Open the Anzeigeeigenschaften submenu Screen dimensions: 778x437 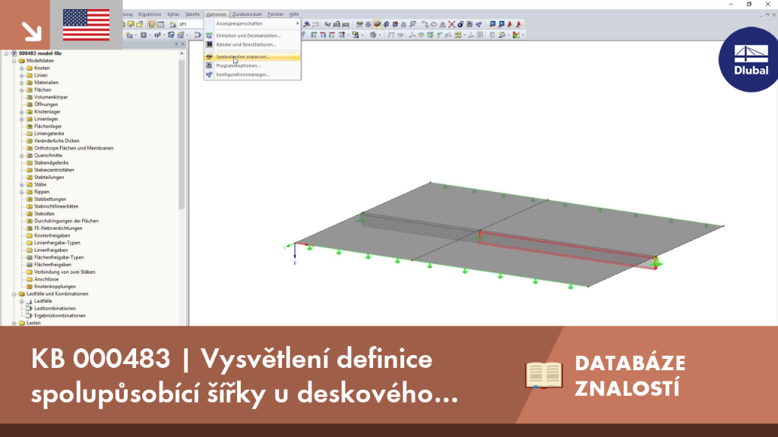(252, 24)
